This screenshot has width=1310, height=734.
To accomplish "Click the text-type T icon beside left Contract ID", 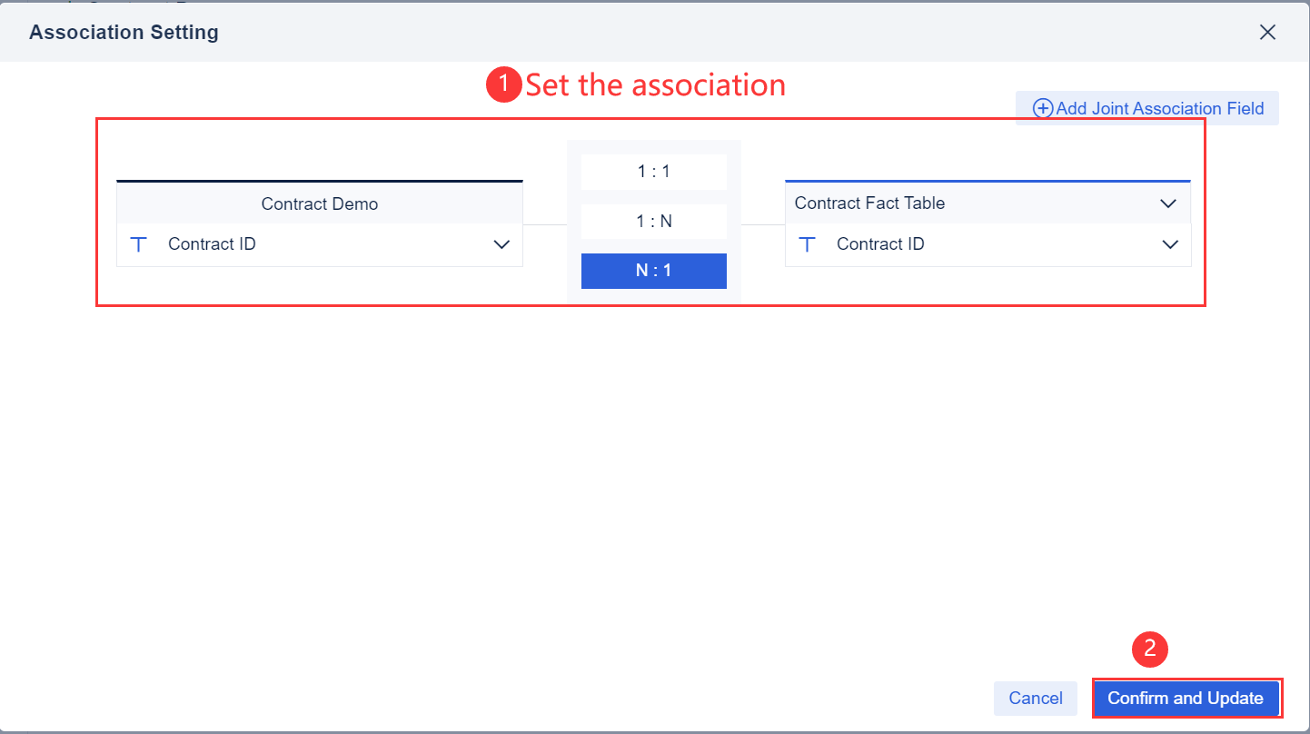I will (140, 244).
